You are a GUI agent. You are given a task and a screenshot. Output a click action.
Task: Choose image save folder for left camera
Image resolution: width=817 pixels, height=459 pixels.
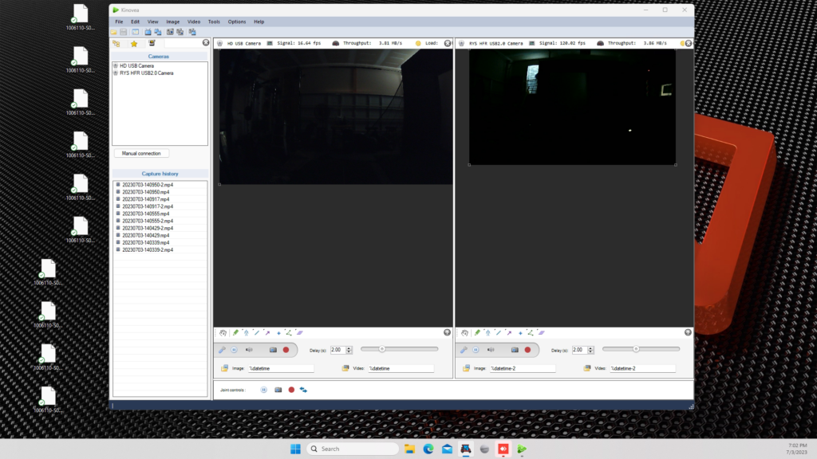[224, 368]
